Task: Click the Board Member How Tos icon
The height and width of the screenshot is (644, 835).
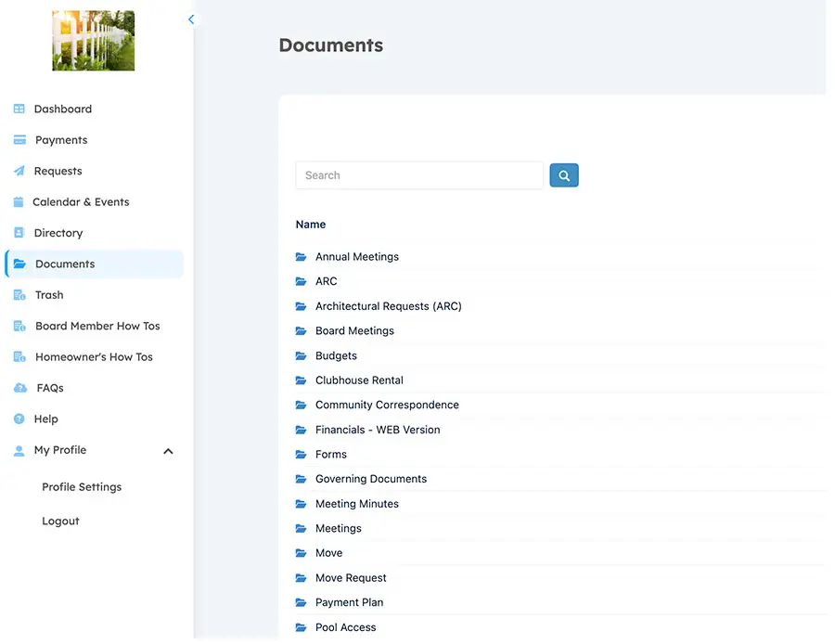Action: click(x=19, y=326)
